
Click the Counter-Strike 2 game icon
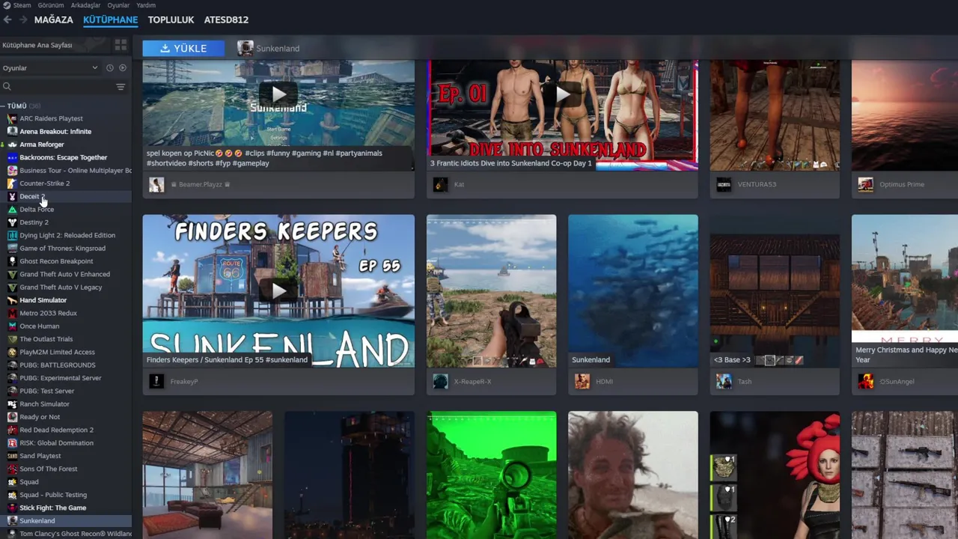point(12,183)
